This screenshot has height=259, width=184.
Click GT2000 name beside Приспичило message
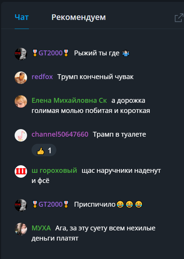pos(50,204)
